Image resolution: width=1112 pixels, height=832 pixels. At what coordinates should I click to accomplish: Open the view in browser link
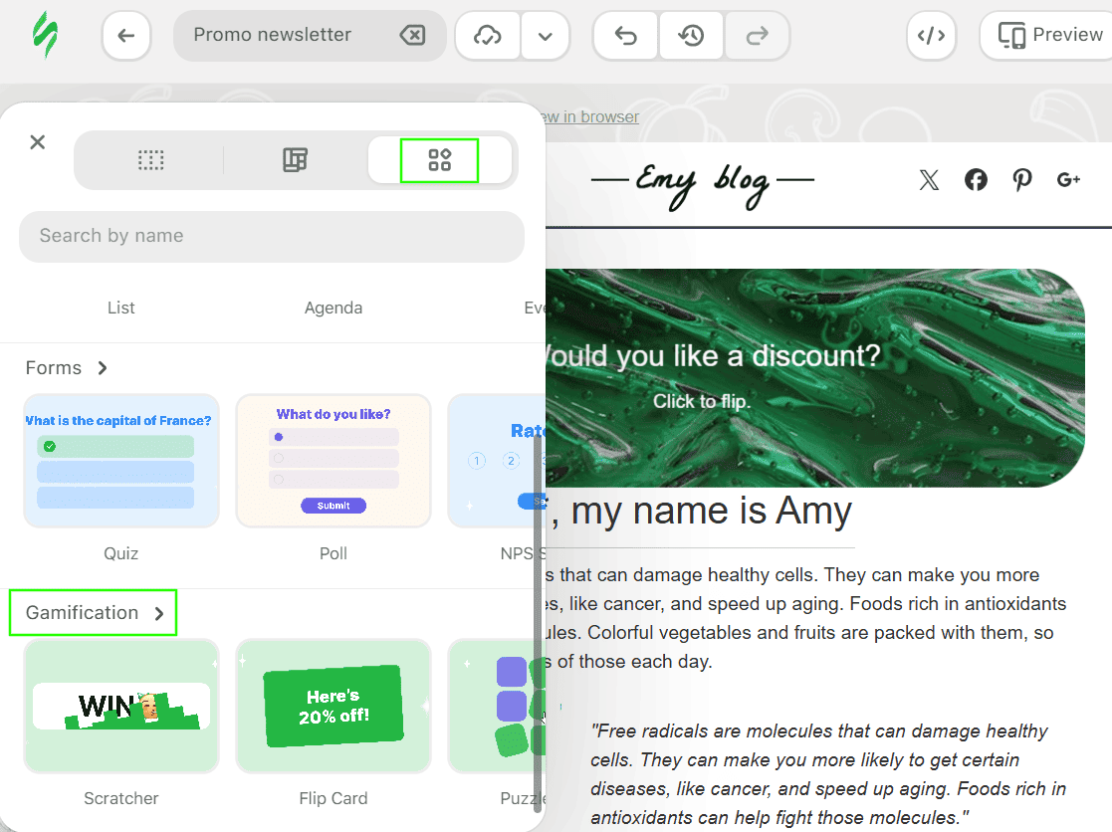pos(591,116)
